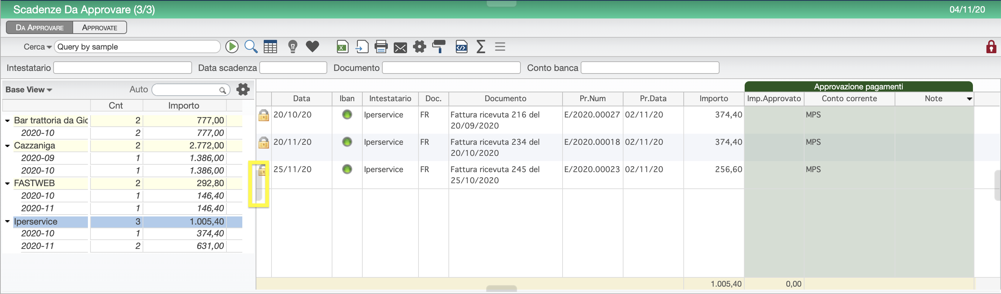Image resolution: width=1001 pixels, height=294 pixels.
Task: Click the Conto banca filter field
Action: 650,68
